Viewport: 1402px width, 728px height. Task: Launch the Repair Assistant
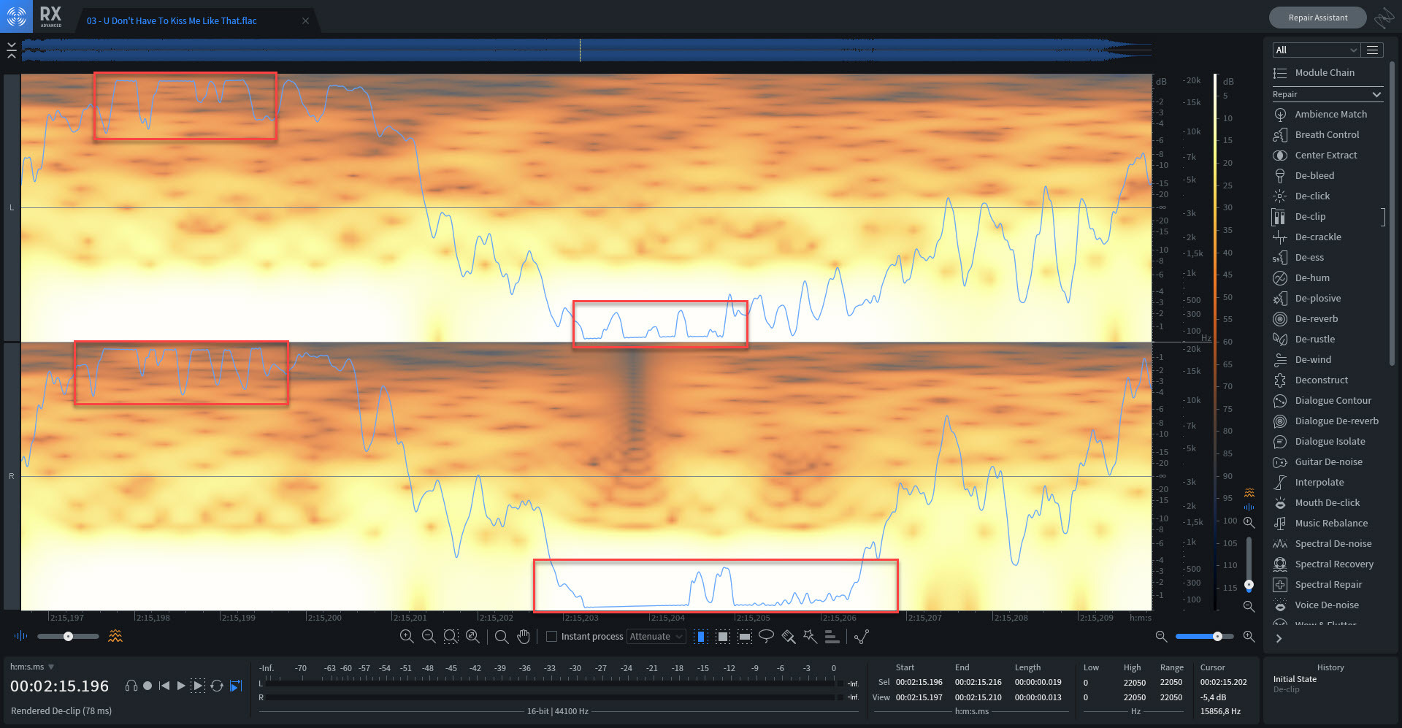pos(1317,18)
